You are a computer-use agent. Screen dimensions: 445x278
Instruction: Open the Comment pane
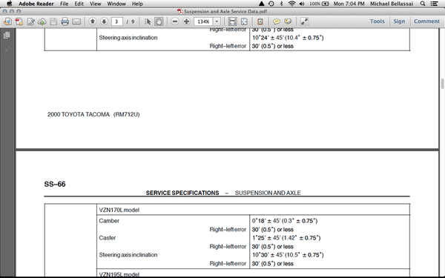click(x=427, y=21)
